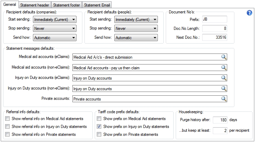255x142 pixels.
Task: Expand people Stop sending dropdown
Action: pos(136,28)
